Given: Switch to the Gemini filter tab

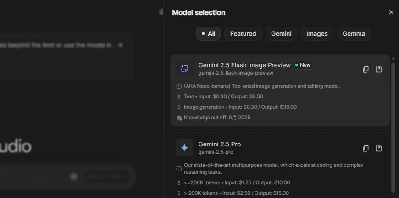Looking at the screenshot, I should (281, 34).
